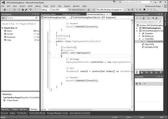Expand the References node
168x119 pixels.
point(139,36)
